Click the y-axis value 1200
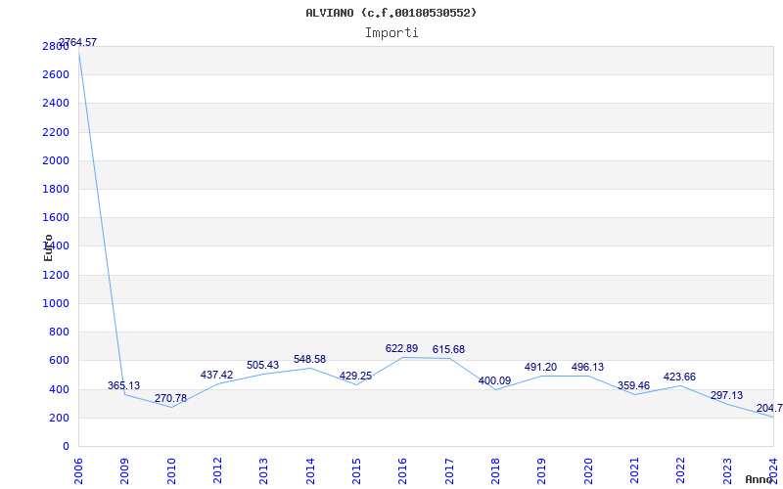Viewport: 783px width, 489px height. pos(56,275)
